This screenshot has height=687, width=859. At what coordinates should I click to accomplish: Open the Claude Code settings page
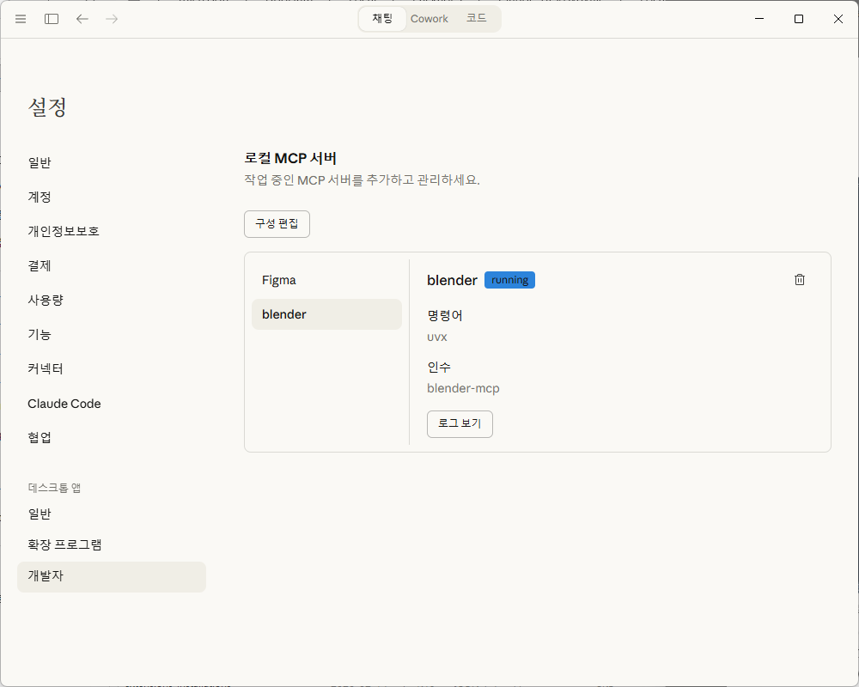[64, 404]
